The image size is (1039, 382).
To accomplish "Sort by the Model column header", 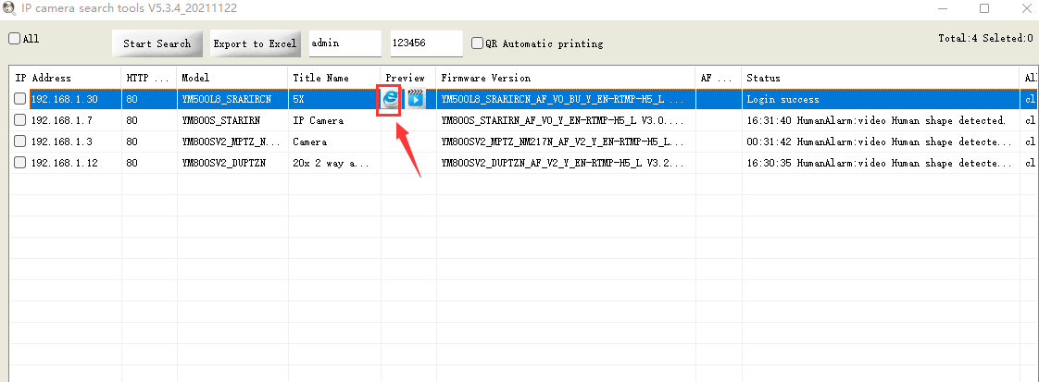I will pyautogui.click(x=232, y=78).
